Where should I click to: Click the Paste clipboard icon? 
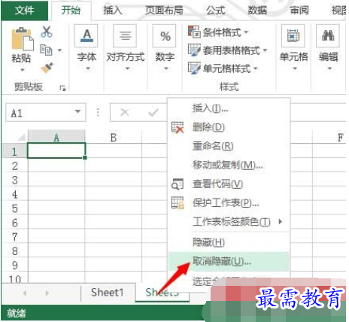[22, 39]
